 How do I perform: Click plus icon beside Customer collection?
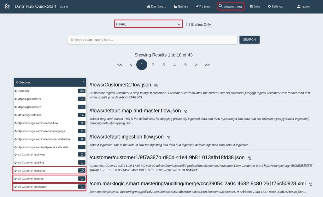15,91
